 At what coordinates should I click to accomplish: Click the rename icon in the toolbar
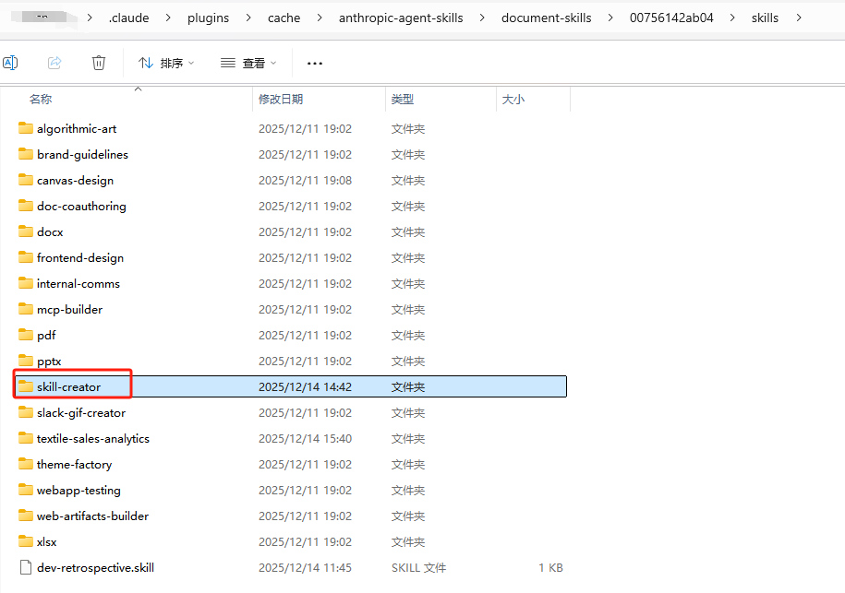pos(10,62)
